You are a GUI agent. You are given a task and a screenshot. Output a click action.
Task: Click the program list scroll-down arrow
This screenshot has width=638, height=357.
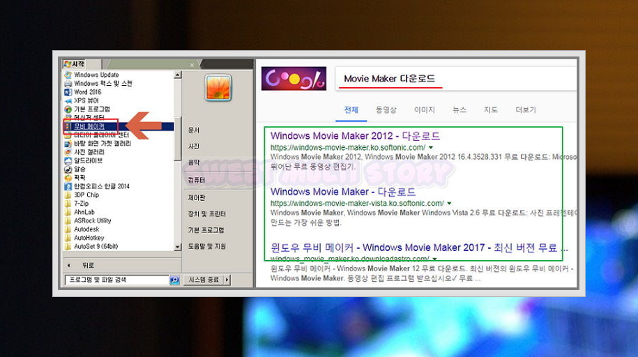177,247
